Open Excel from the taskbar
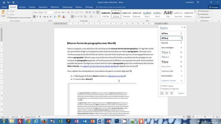 pyautogui.click(x=60, y=121)
